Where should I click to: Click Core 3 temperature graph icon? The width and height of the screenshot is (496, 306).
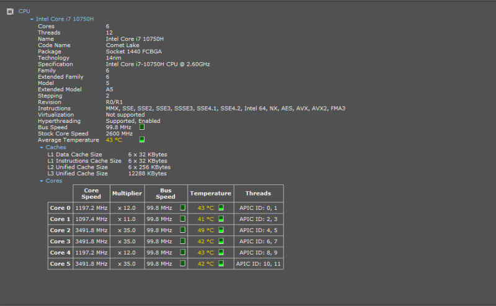[221, 241]
